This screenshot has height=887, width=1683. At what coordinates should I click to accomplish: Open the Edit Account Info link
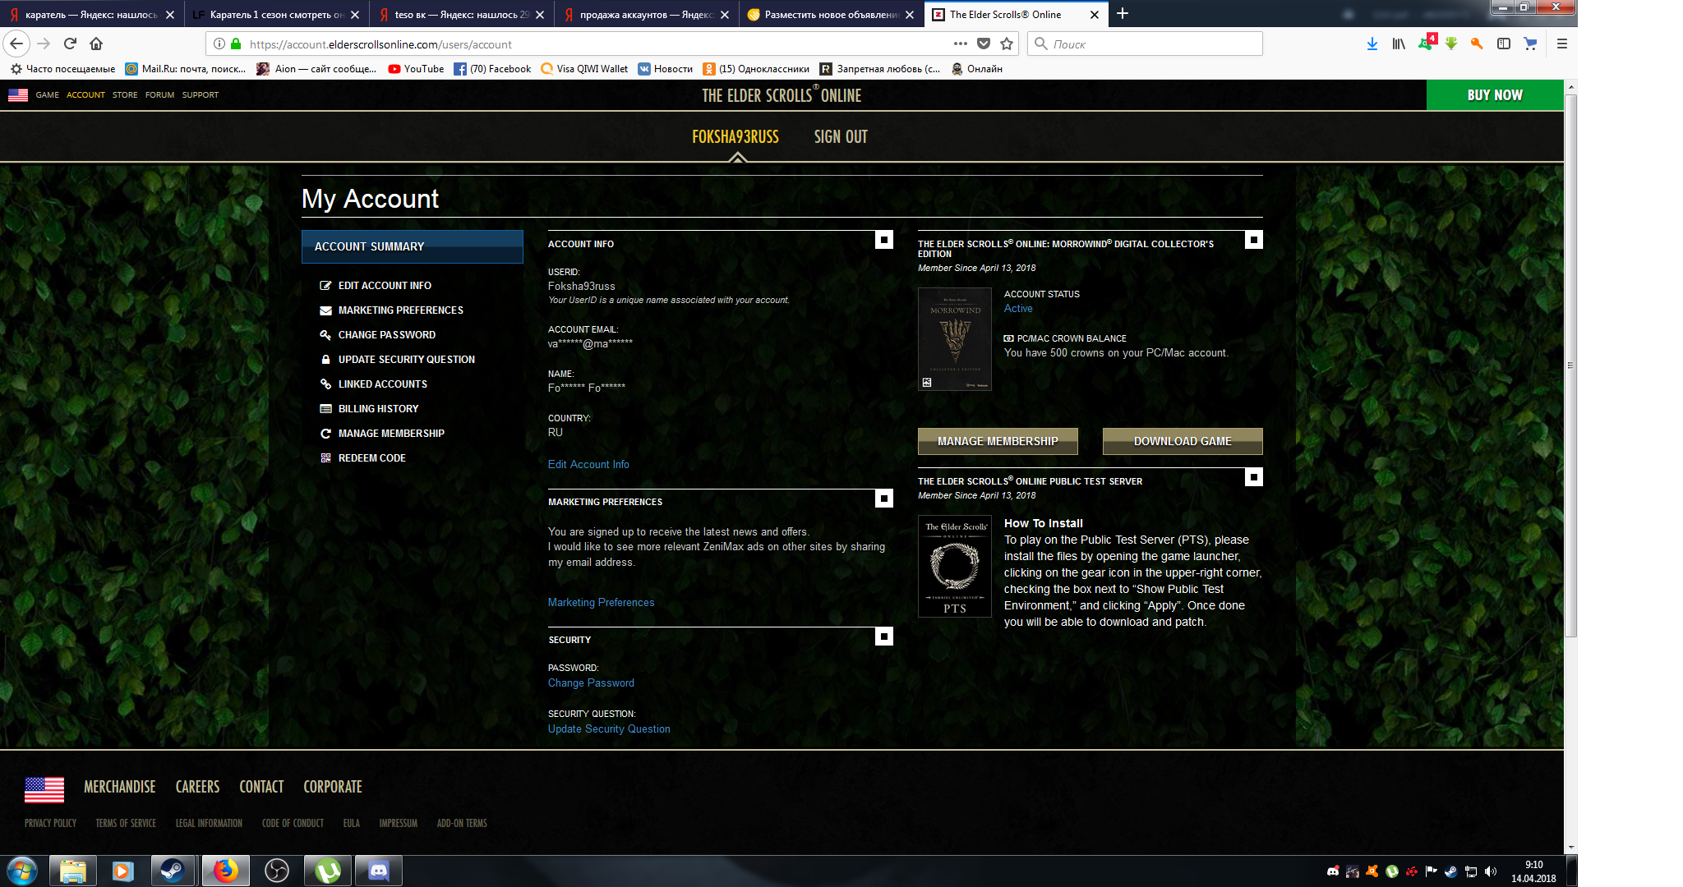coord(588,465)
